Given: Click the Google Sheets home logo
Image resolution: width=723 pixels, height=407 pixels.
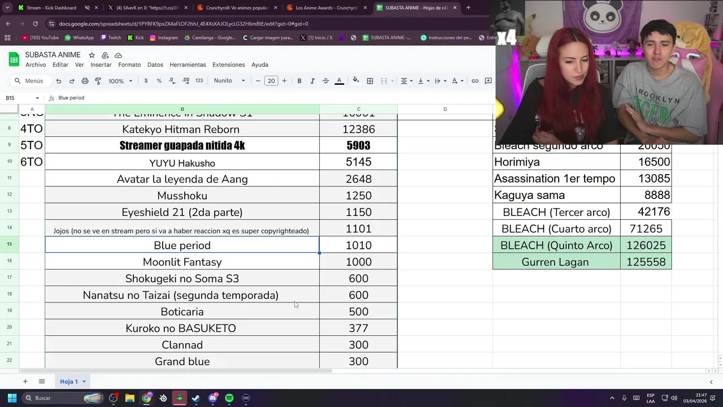Looking at the screenshot, I should pos(13,59).
